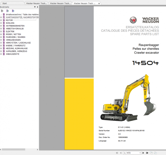Click the bookmarks scrollbar left arrow
Screen dimensions: 166x155
tap(1, 149)
